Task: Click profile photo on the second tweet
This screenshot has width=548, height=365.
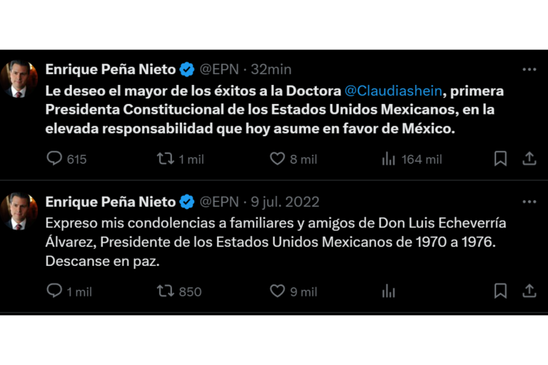Action: tap(19, 211)
